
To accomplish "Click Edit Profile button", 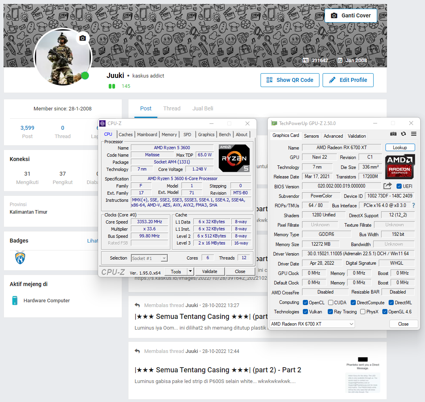I will tap(348, 80).
